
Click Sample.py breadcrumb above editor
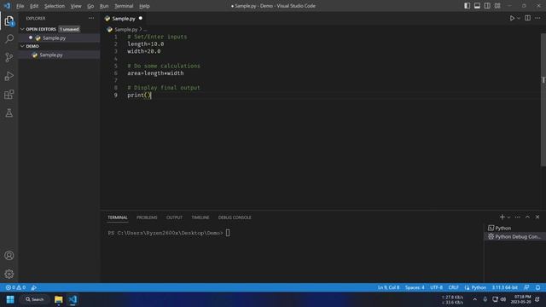pyautogui.click(x=125, y=29)
